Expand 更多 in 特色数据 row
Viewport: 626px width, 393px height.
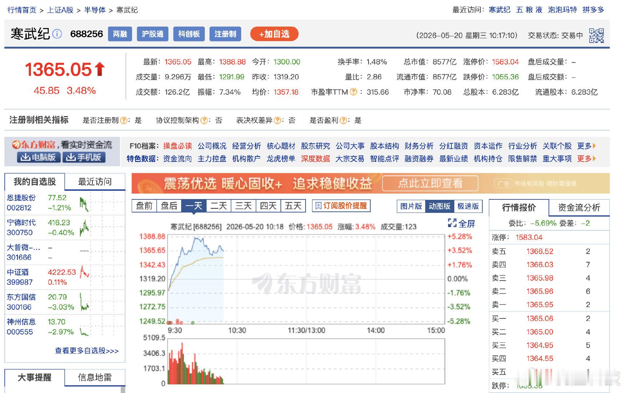[x=586, y=159]
